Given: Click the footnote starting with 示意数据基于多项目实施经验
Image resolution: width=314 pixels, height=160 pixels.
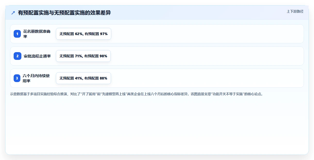Looking at the screenshot, I should 137,94.
